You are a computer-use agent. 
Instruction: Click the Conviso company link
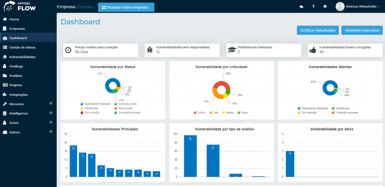tap(85, 7)
